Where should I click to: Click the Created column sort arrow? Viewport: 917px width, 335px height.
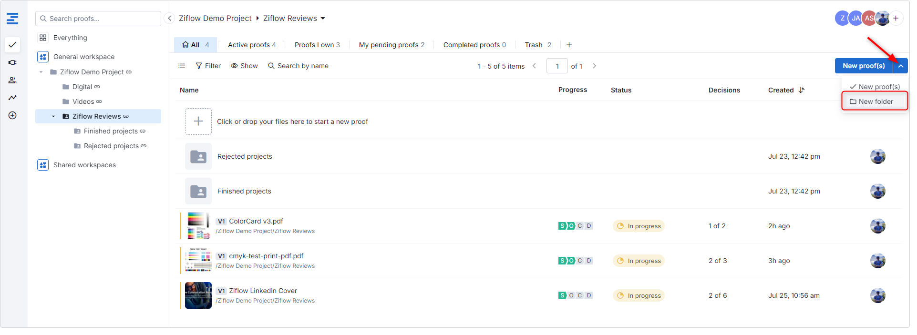coord(802,90)
